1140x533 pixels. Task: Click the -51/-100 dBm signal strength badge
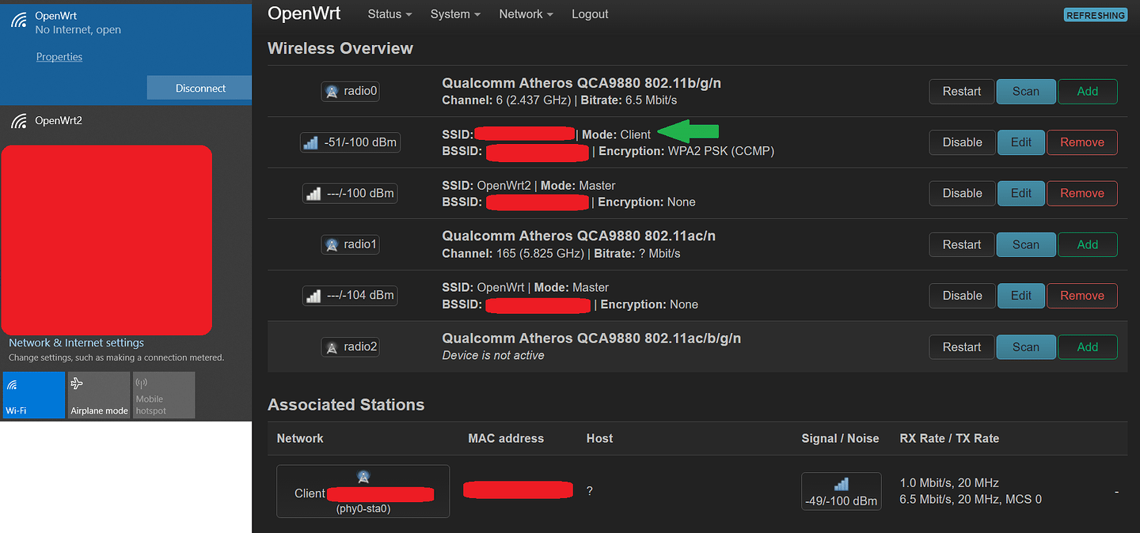pyautogui.click(x=350, y=143)
